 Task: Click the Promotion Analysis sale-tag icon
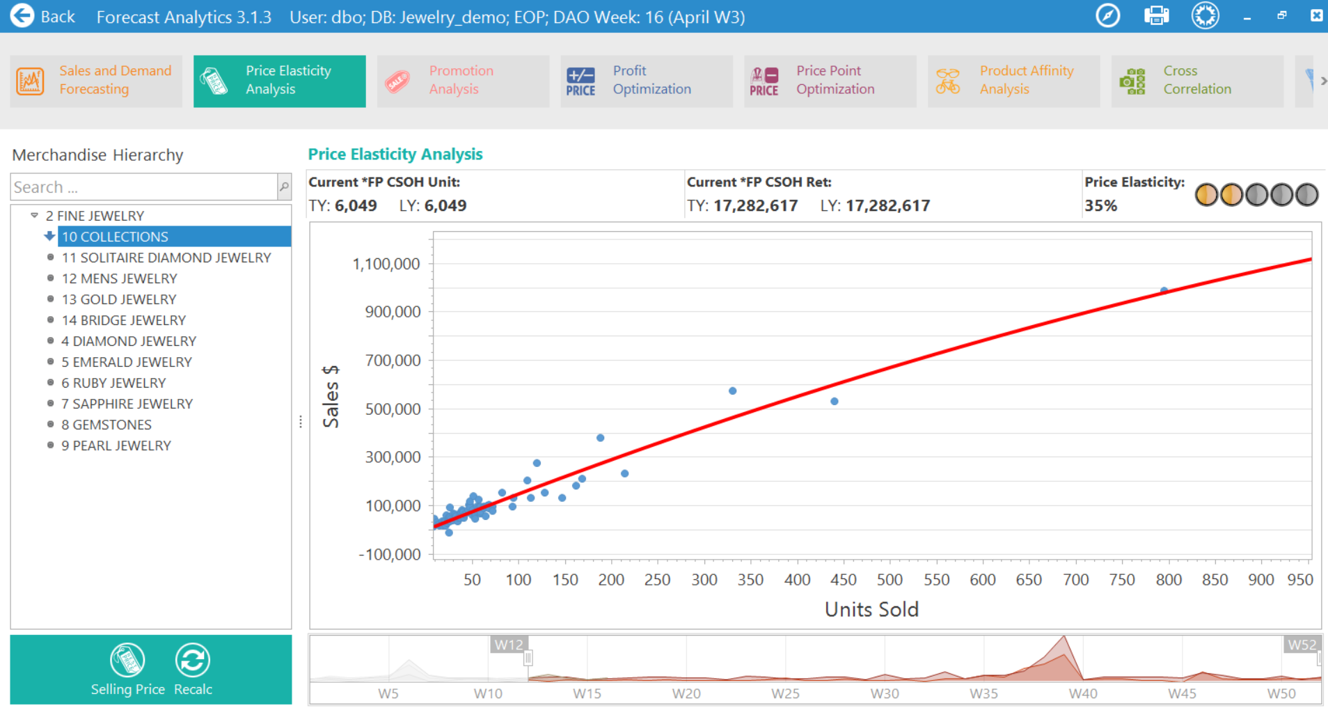click(x=399, y=80)
